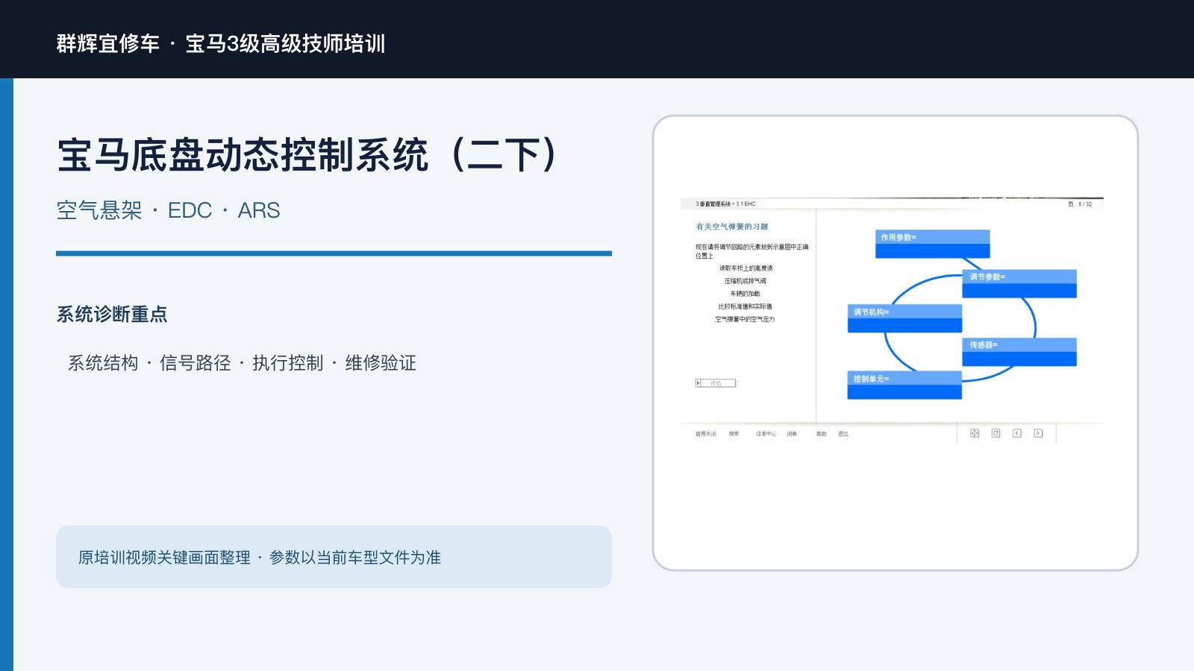The image size is (1194, 671).
Task: Open 搜索 in the bottom menu
Action: pos(734,434)
